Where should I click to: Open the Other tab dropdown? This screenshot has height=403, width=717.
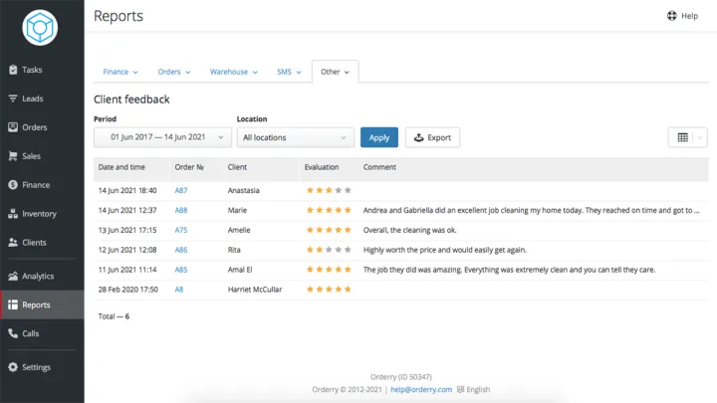point(336,72)
